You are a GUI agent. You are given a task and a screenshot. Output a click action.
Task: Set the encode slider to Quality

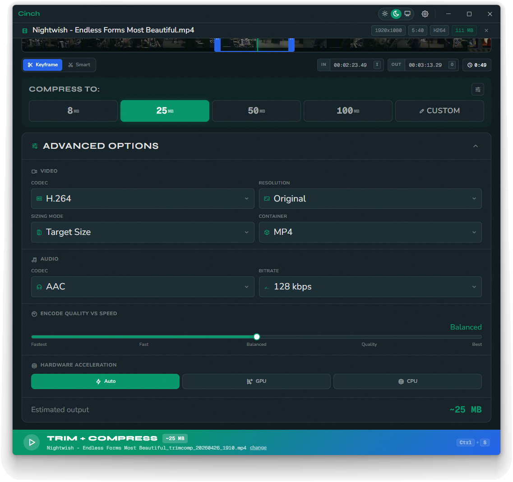(x=369, y=336)
